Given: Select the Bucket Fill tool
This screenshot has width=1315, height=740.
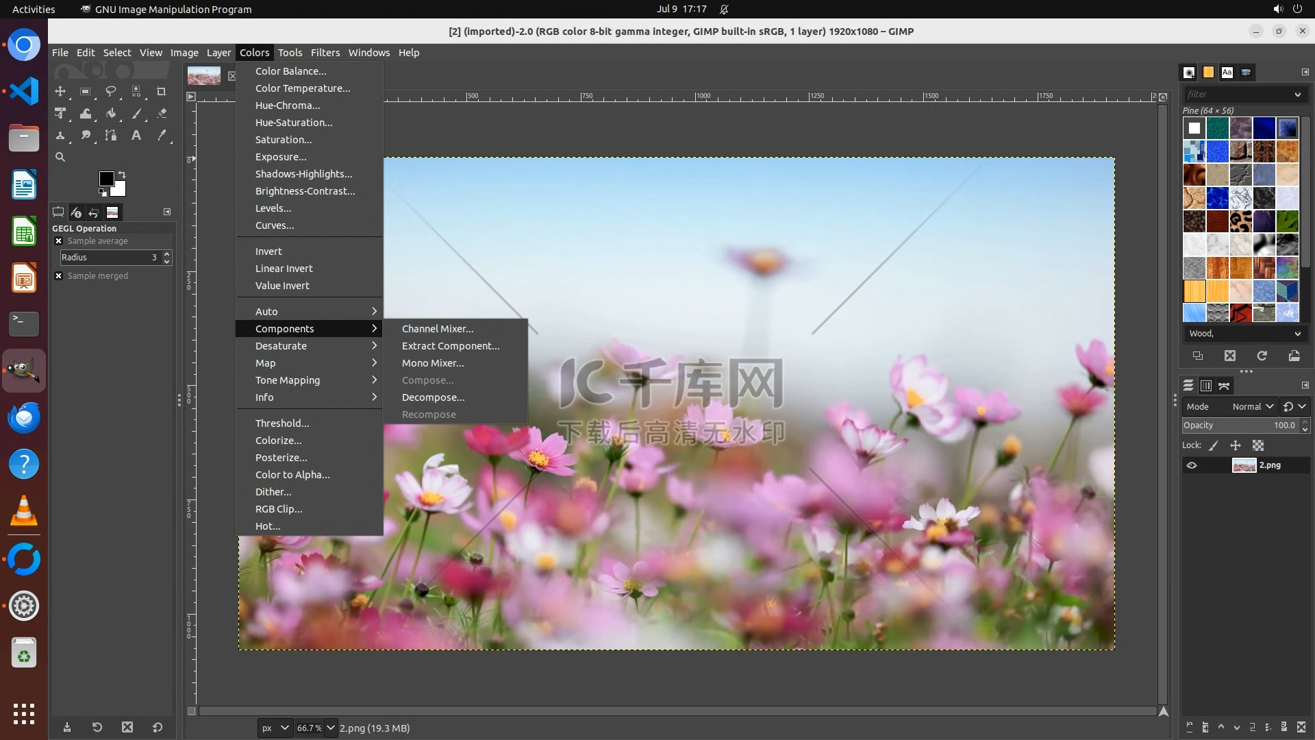Looking at the screenshot, I should click(x=111, y=113).
